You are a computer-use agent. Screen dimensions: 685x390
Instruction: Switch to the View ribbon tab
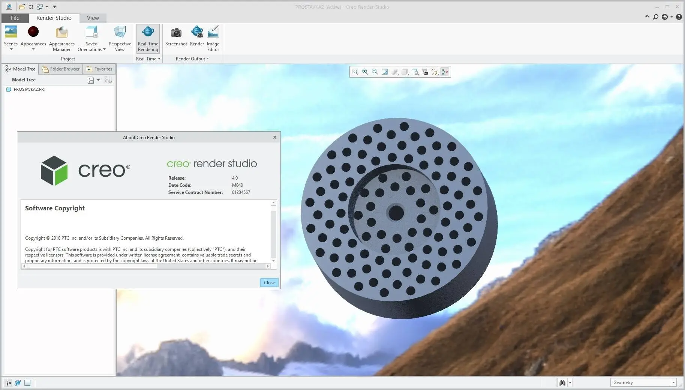pos(93,18)
